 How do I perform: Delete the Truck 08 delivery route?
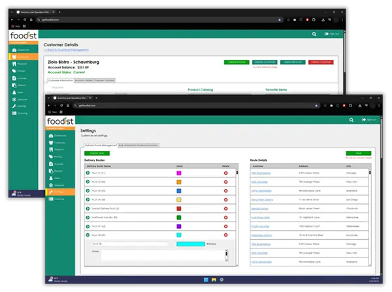click(x=225, y=235)
